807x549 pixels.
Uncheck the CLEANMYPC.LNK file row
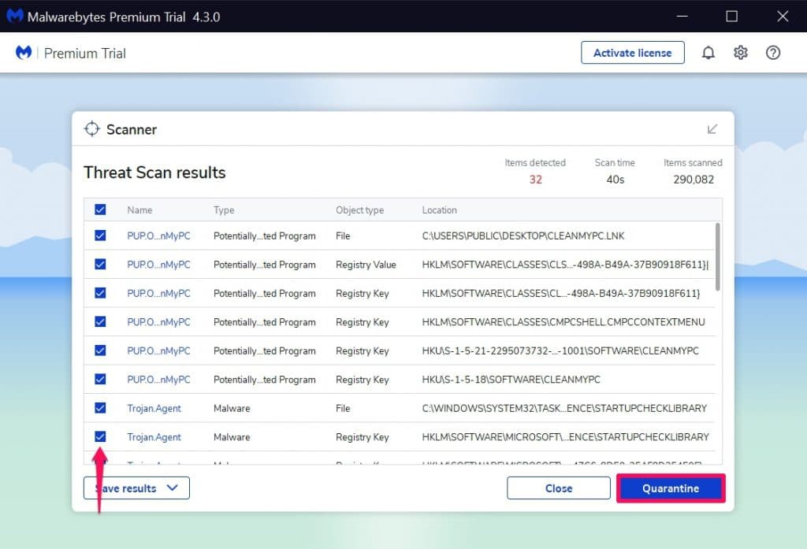[100, 236]
